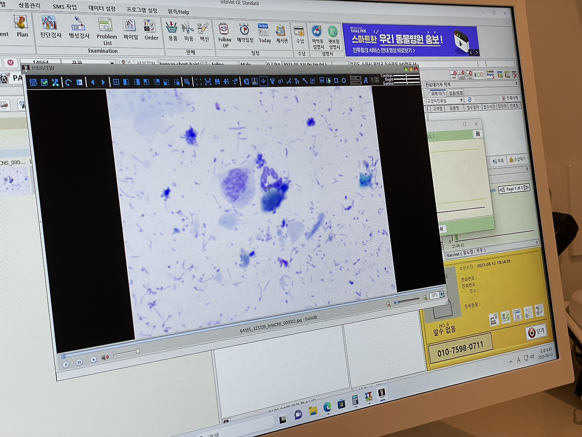Click the zoom-in magnifier beside zoom slider
Viewport: 582px width, 437px height.
pyautogui.click(x=425, y=298)
